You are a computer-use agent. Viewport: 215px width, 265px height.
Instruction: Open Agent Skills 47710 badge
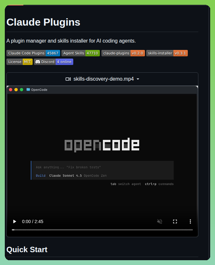pyautogui.click(x=81, y=53)
